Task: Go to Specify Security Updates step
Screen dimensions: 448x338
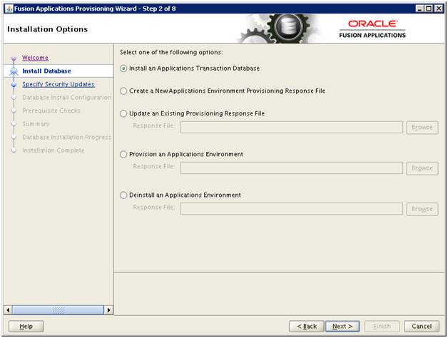Action: tap(58, 84)
